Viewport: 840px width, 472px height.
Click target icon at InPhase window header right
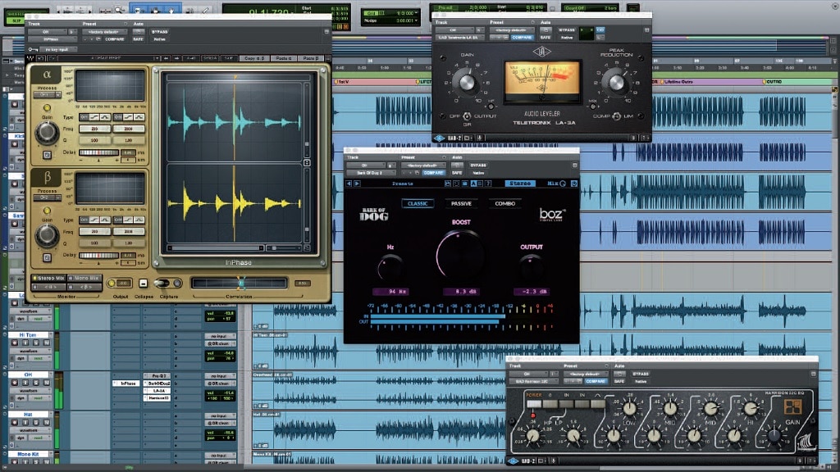(326, 32)
